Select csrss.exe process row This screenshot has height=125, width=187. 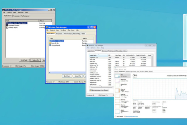120,59
